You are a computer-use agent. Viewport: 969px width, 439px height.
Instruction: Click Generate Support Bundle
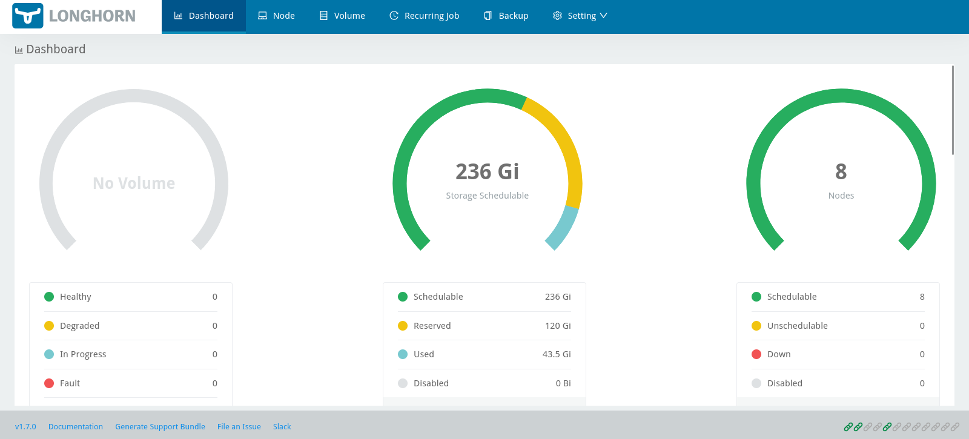click(x=160, y=427)
